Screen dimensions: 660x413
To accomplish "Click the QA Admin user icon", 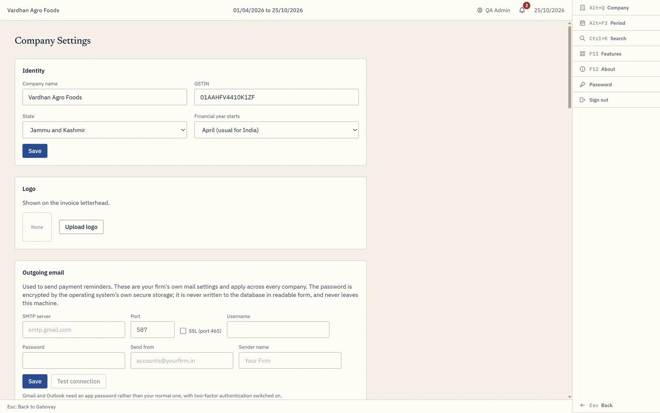I will click(480, 10).
